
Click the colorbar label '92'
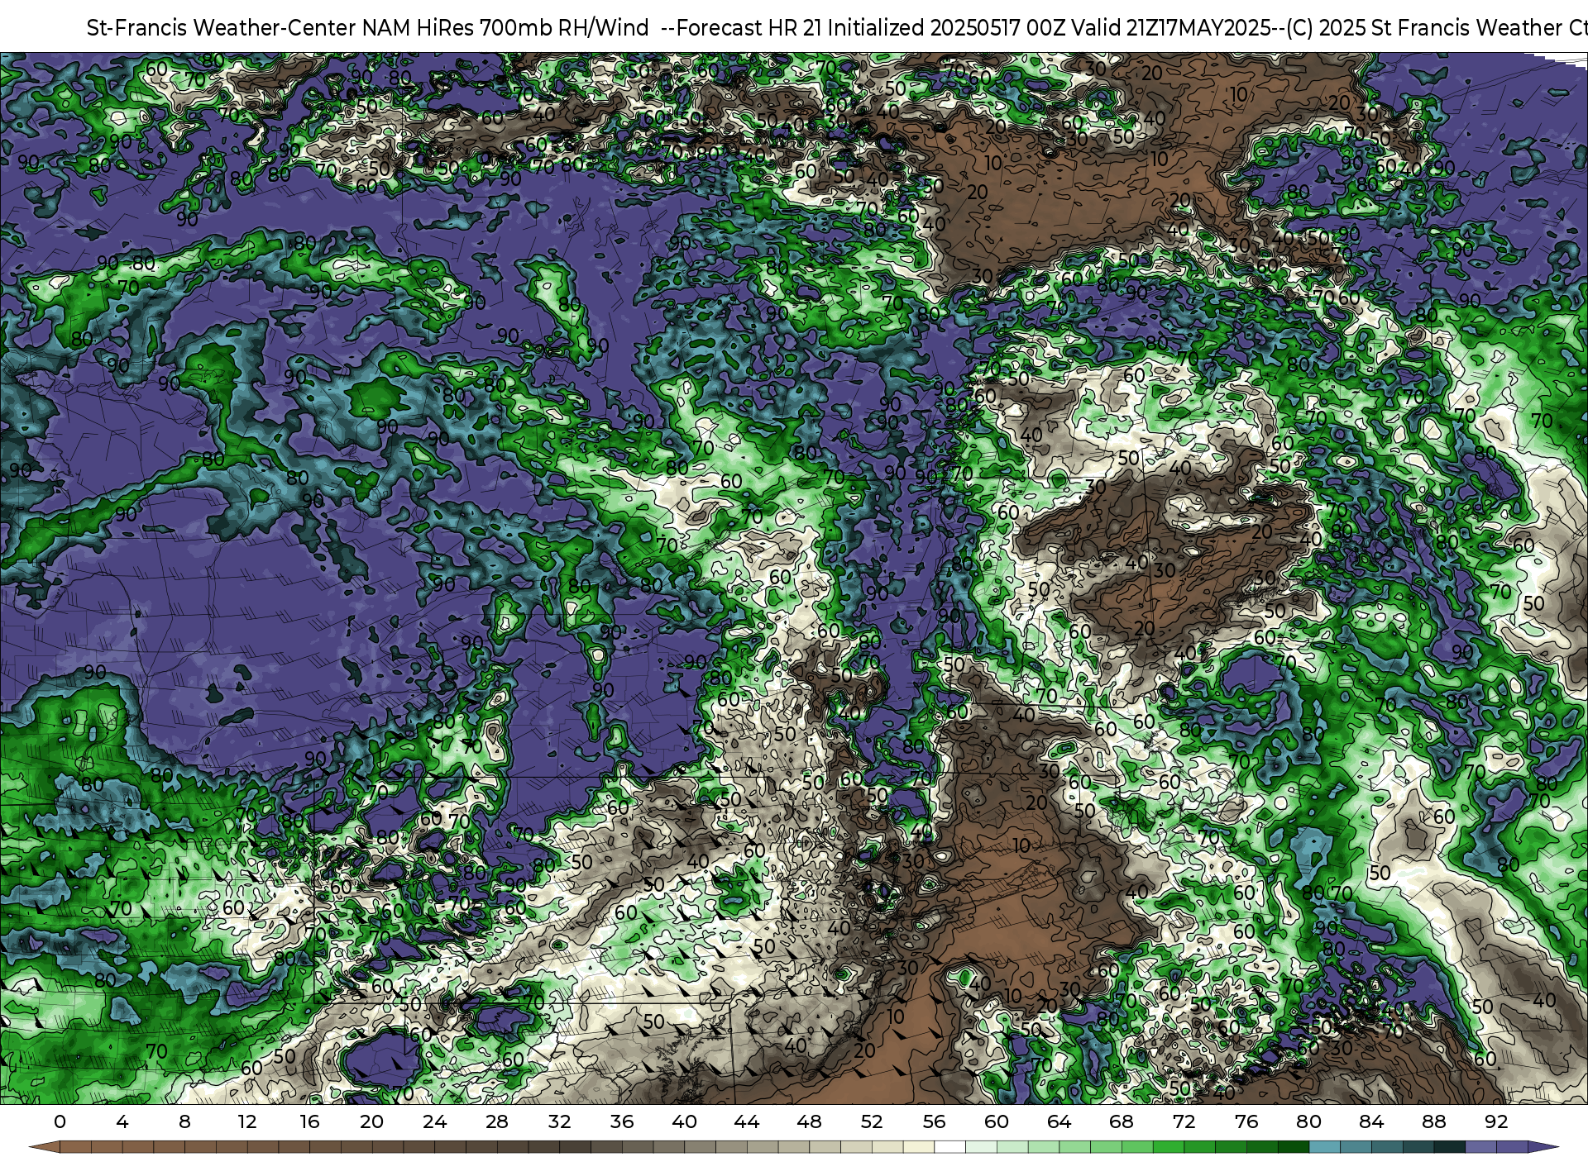(1496, 1121)
